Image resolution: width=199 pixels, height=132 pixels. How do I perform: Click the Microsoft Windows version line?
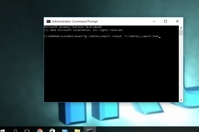73,27
